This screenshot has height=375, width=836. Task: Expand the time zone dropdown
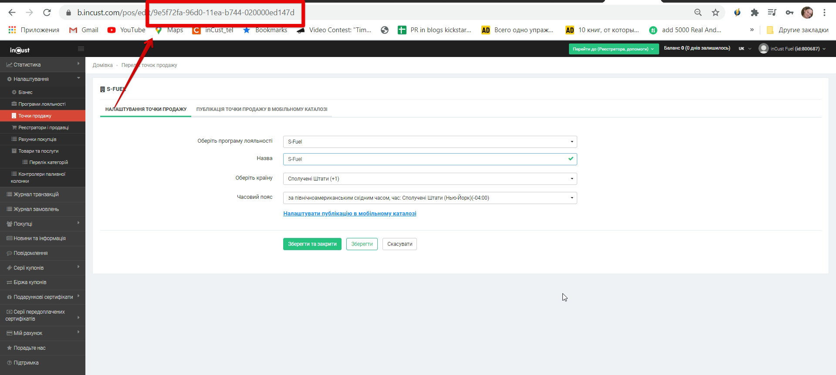point(430,198)
